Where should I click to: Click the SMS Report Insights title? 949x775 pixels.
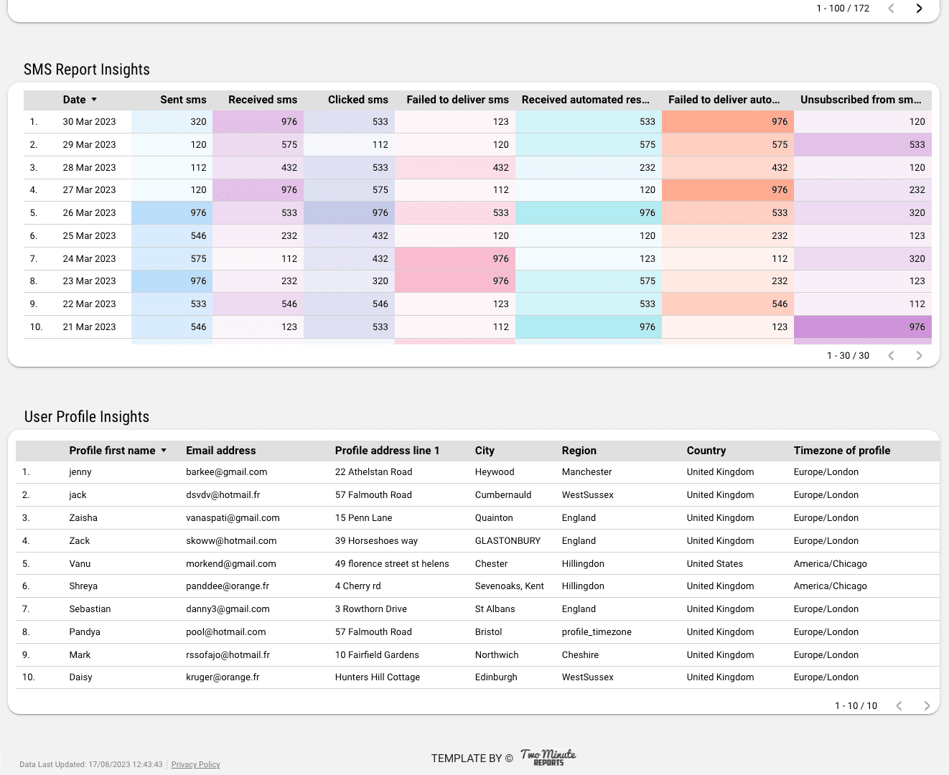pyautogui.click(x=87, y=70)
